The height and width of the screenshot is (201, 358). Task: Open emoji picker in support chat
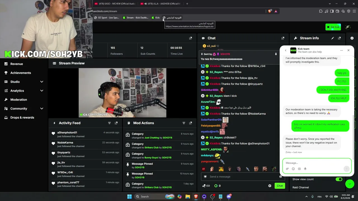[293, 169]
